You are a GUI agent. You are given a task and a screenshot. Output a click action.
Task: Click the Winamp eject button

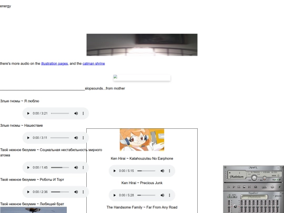256,187
